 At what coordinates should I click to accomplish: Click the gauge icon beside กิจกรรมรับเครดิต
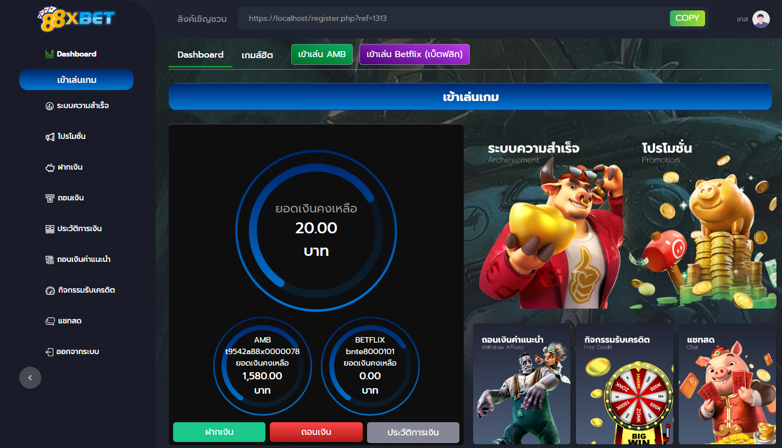point(50,290)
